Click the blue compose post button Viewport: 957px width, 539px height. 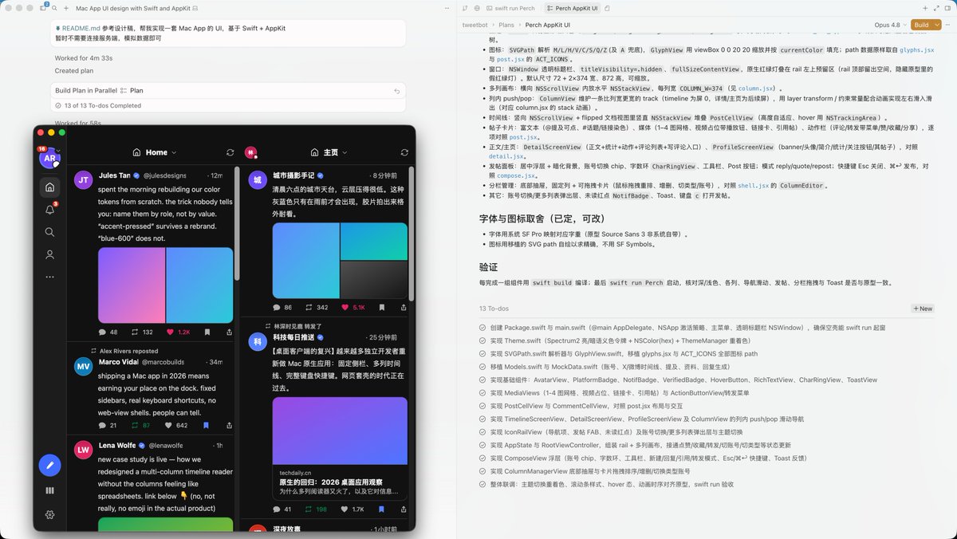49,464
